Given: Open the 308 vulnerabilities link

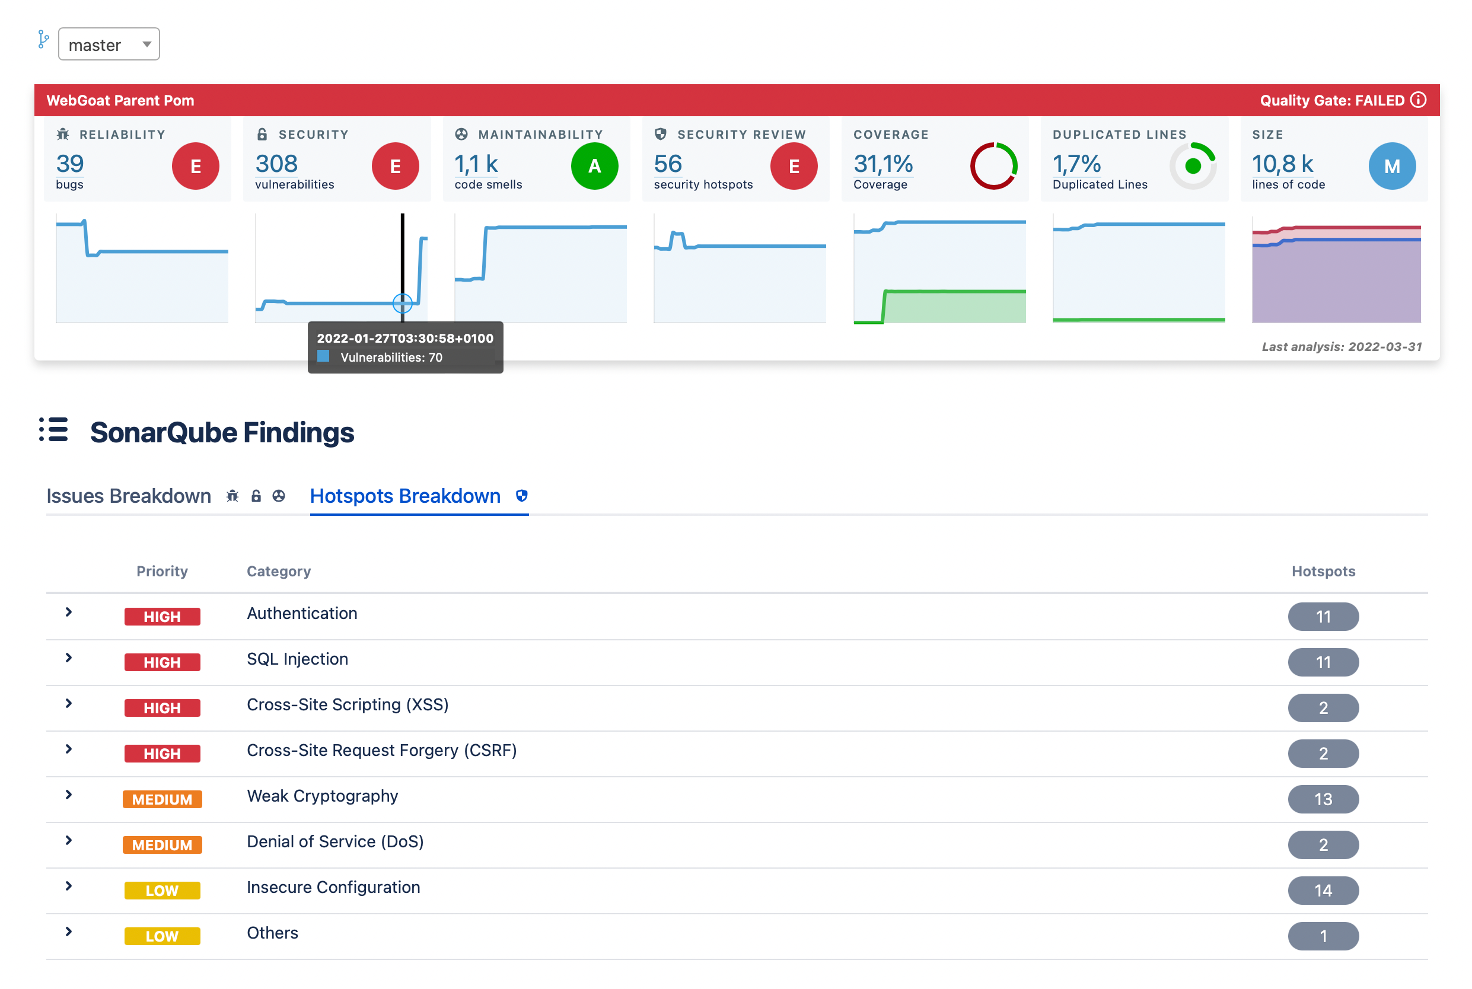Looking at the screenshot, I should coord(276,165).
